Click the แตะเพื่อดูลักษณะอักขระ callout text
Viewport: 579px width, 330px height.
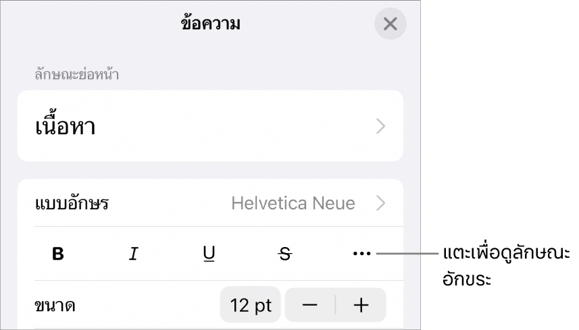506,266
